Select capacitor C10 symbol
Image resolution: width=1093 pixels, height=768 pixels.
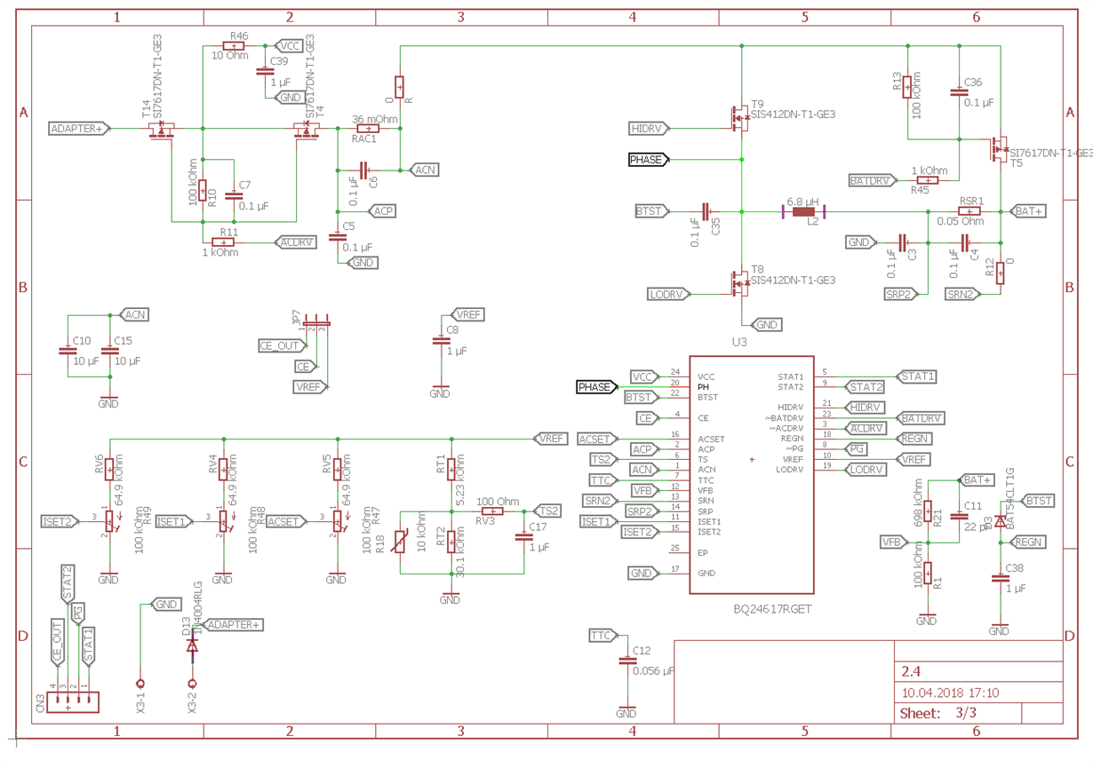tap(67, 351)
